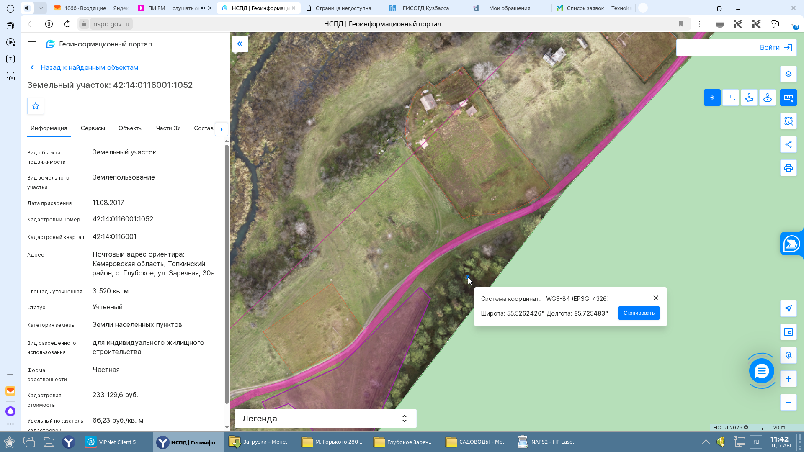Viewport: 804px width, 452px height.
Task: Collapse the left information sidebar
Action: click(240, 44)
